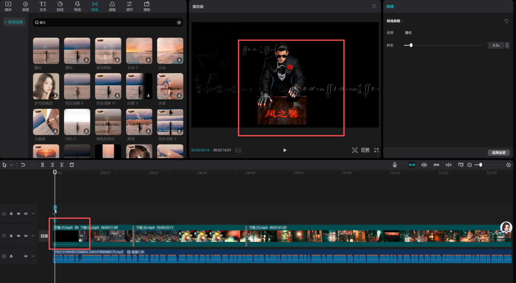Switch to the 文本 text tab
Screen dimensions: 516x283
coord(43,6)
